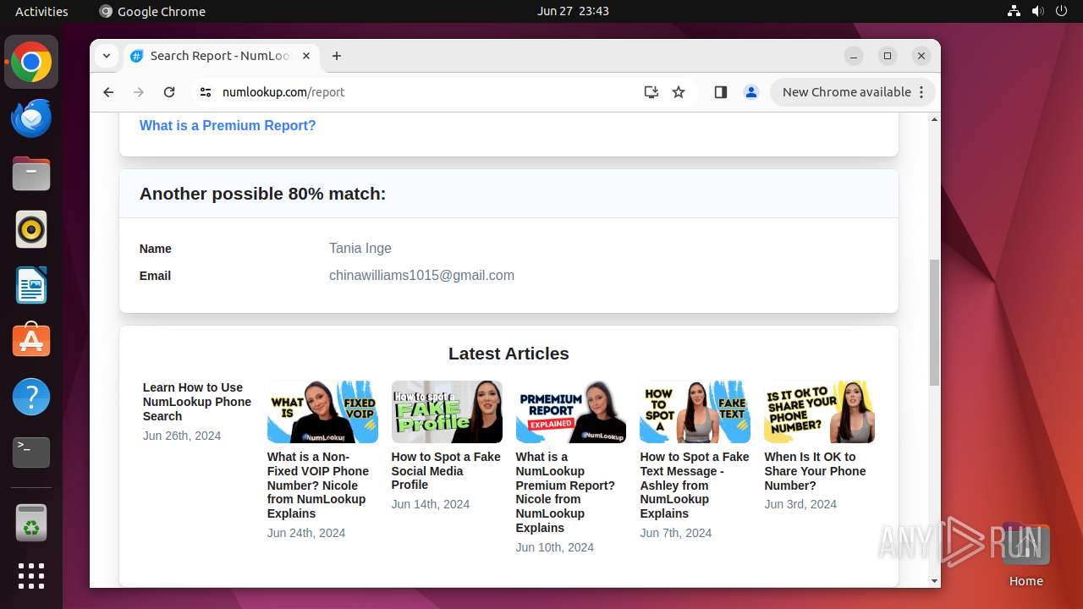The image size is (1083, 609).
Task: View site information icon in address bar
Action: point(206,92)
